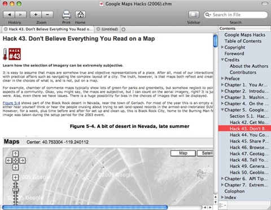Click the vertical scrollbar thumb
The height and width of the screenshot is (210, 271).
click(216, 41)
